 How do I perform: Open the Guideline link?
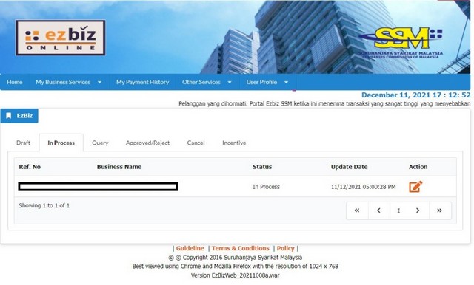[x=190, y=248]
